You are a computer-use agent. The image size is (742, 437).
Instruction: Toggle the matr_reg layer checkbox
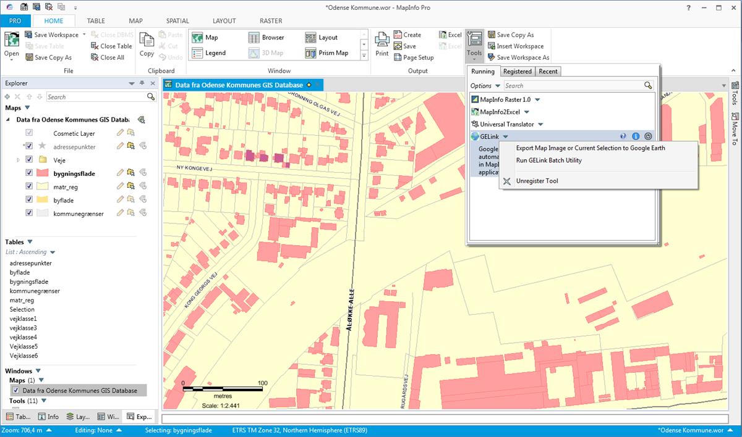coord(29,186)
